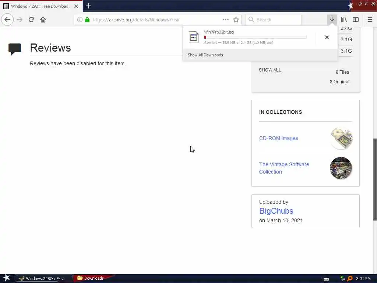The height and width of the screenshot is (283, 377).
Task: Click the Reviews heading
Action: pyautogui.click(x=50, y=48)
